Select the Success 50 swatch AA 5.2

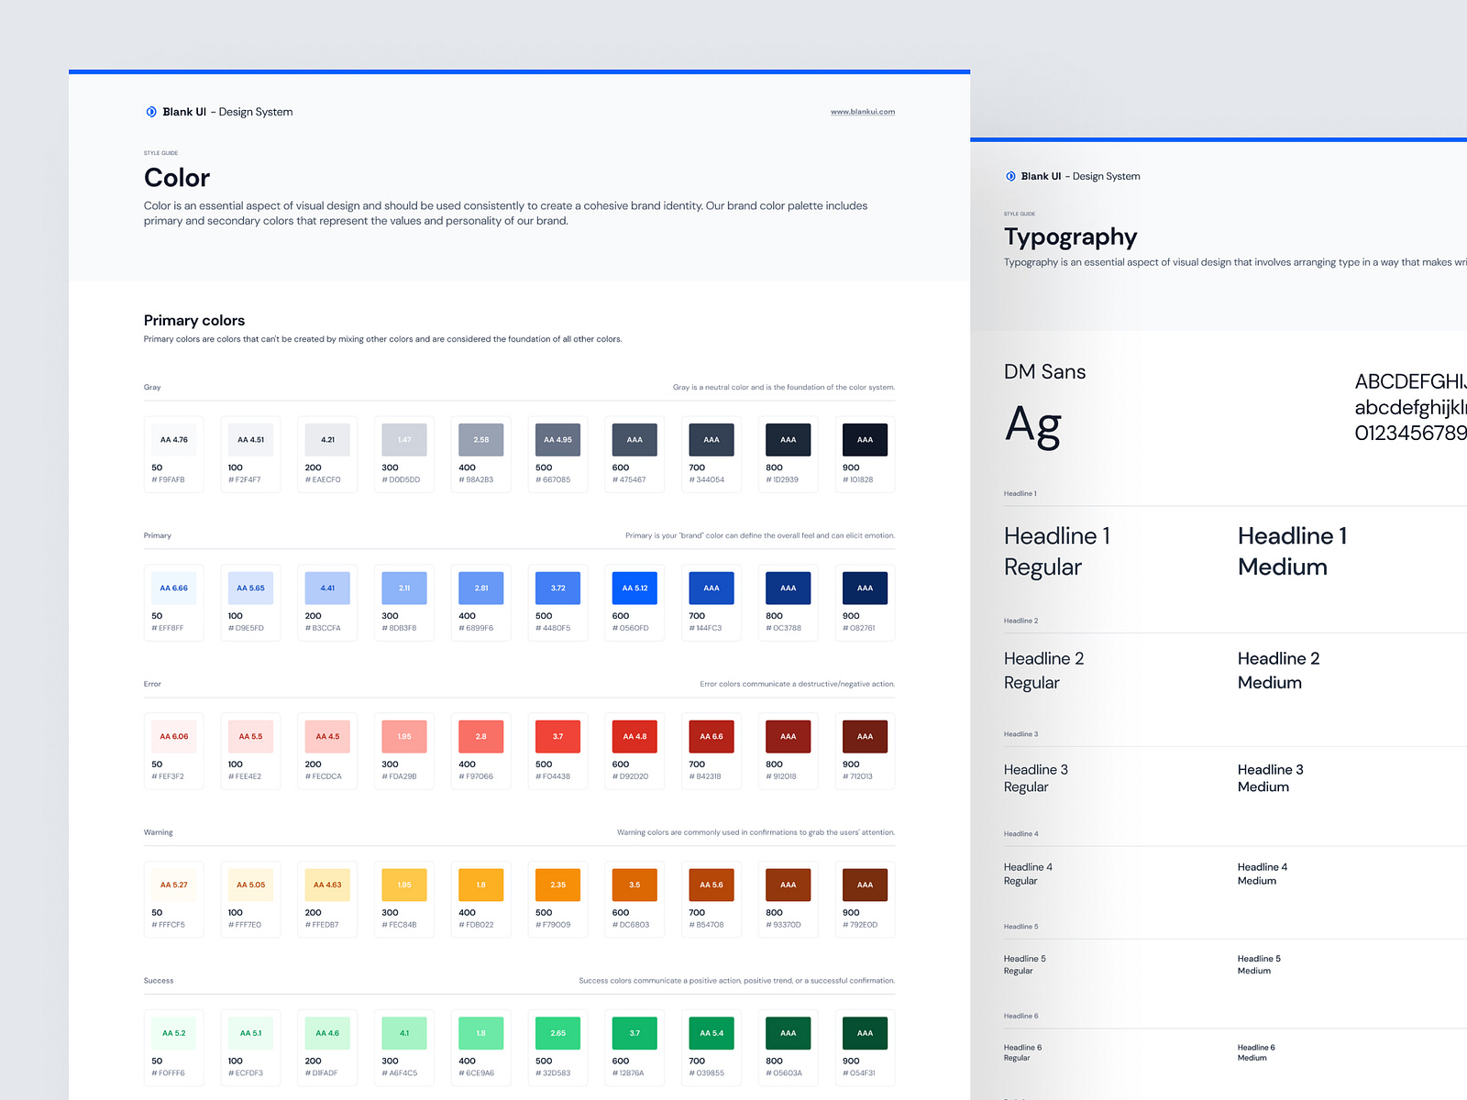click(x=174, y=1034)
